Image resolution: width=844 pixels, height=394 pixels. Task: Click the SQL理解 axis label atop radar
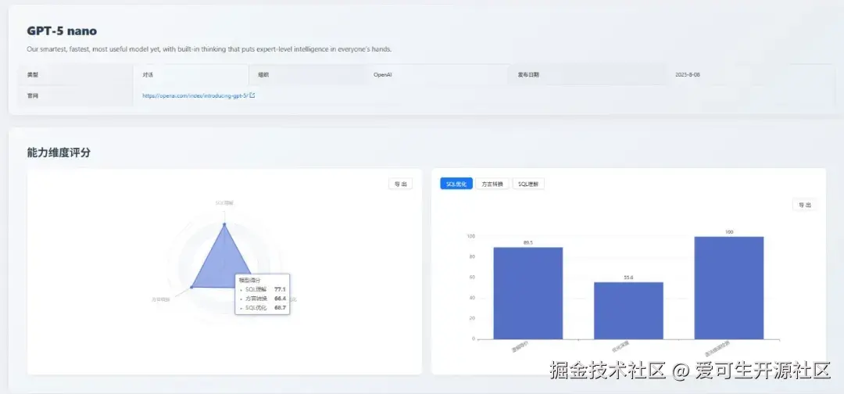click(x=224, y=203)
